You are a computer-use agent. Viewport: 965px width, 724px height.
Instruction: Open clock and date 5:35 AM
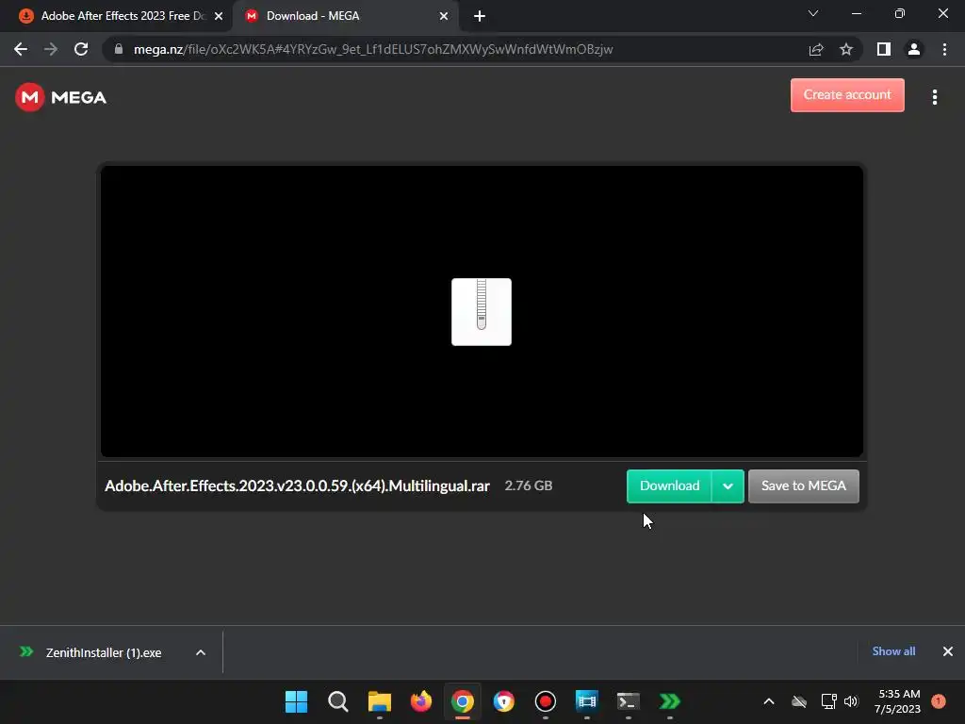(898, 701)
